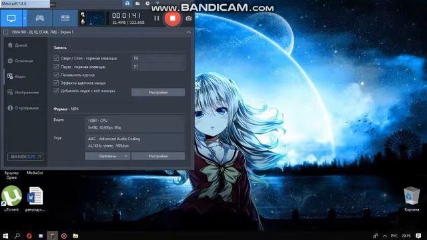
Task: Open the Корзина recycle bin
Action: point(412,199)
